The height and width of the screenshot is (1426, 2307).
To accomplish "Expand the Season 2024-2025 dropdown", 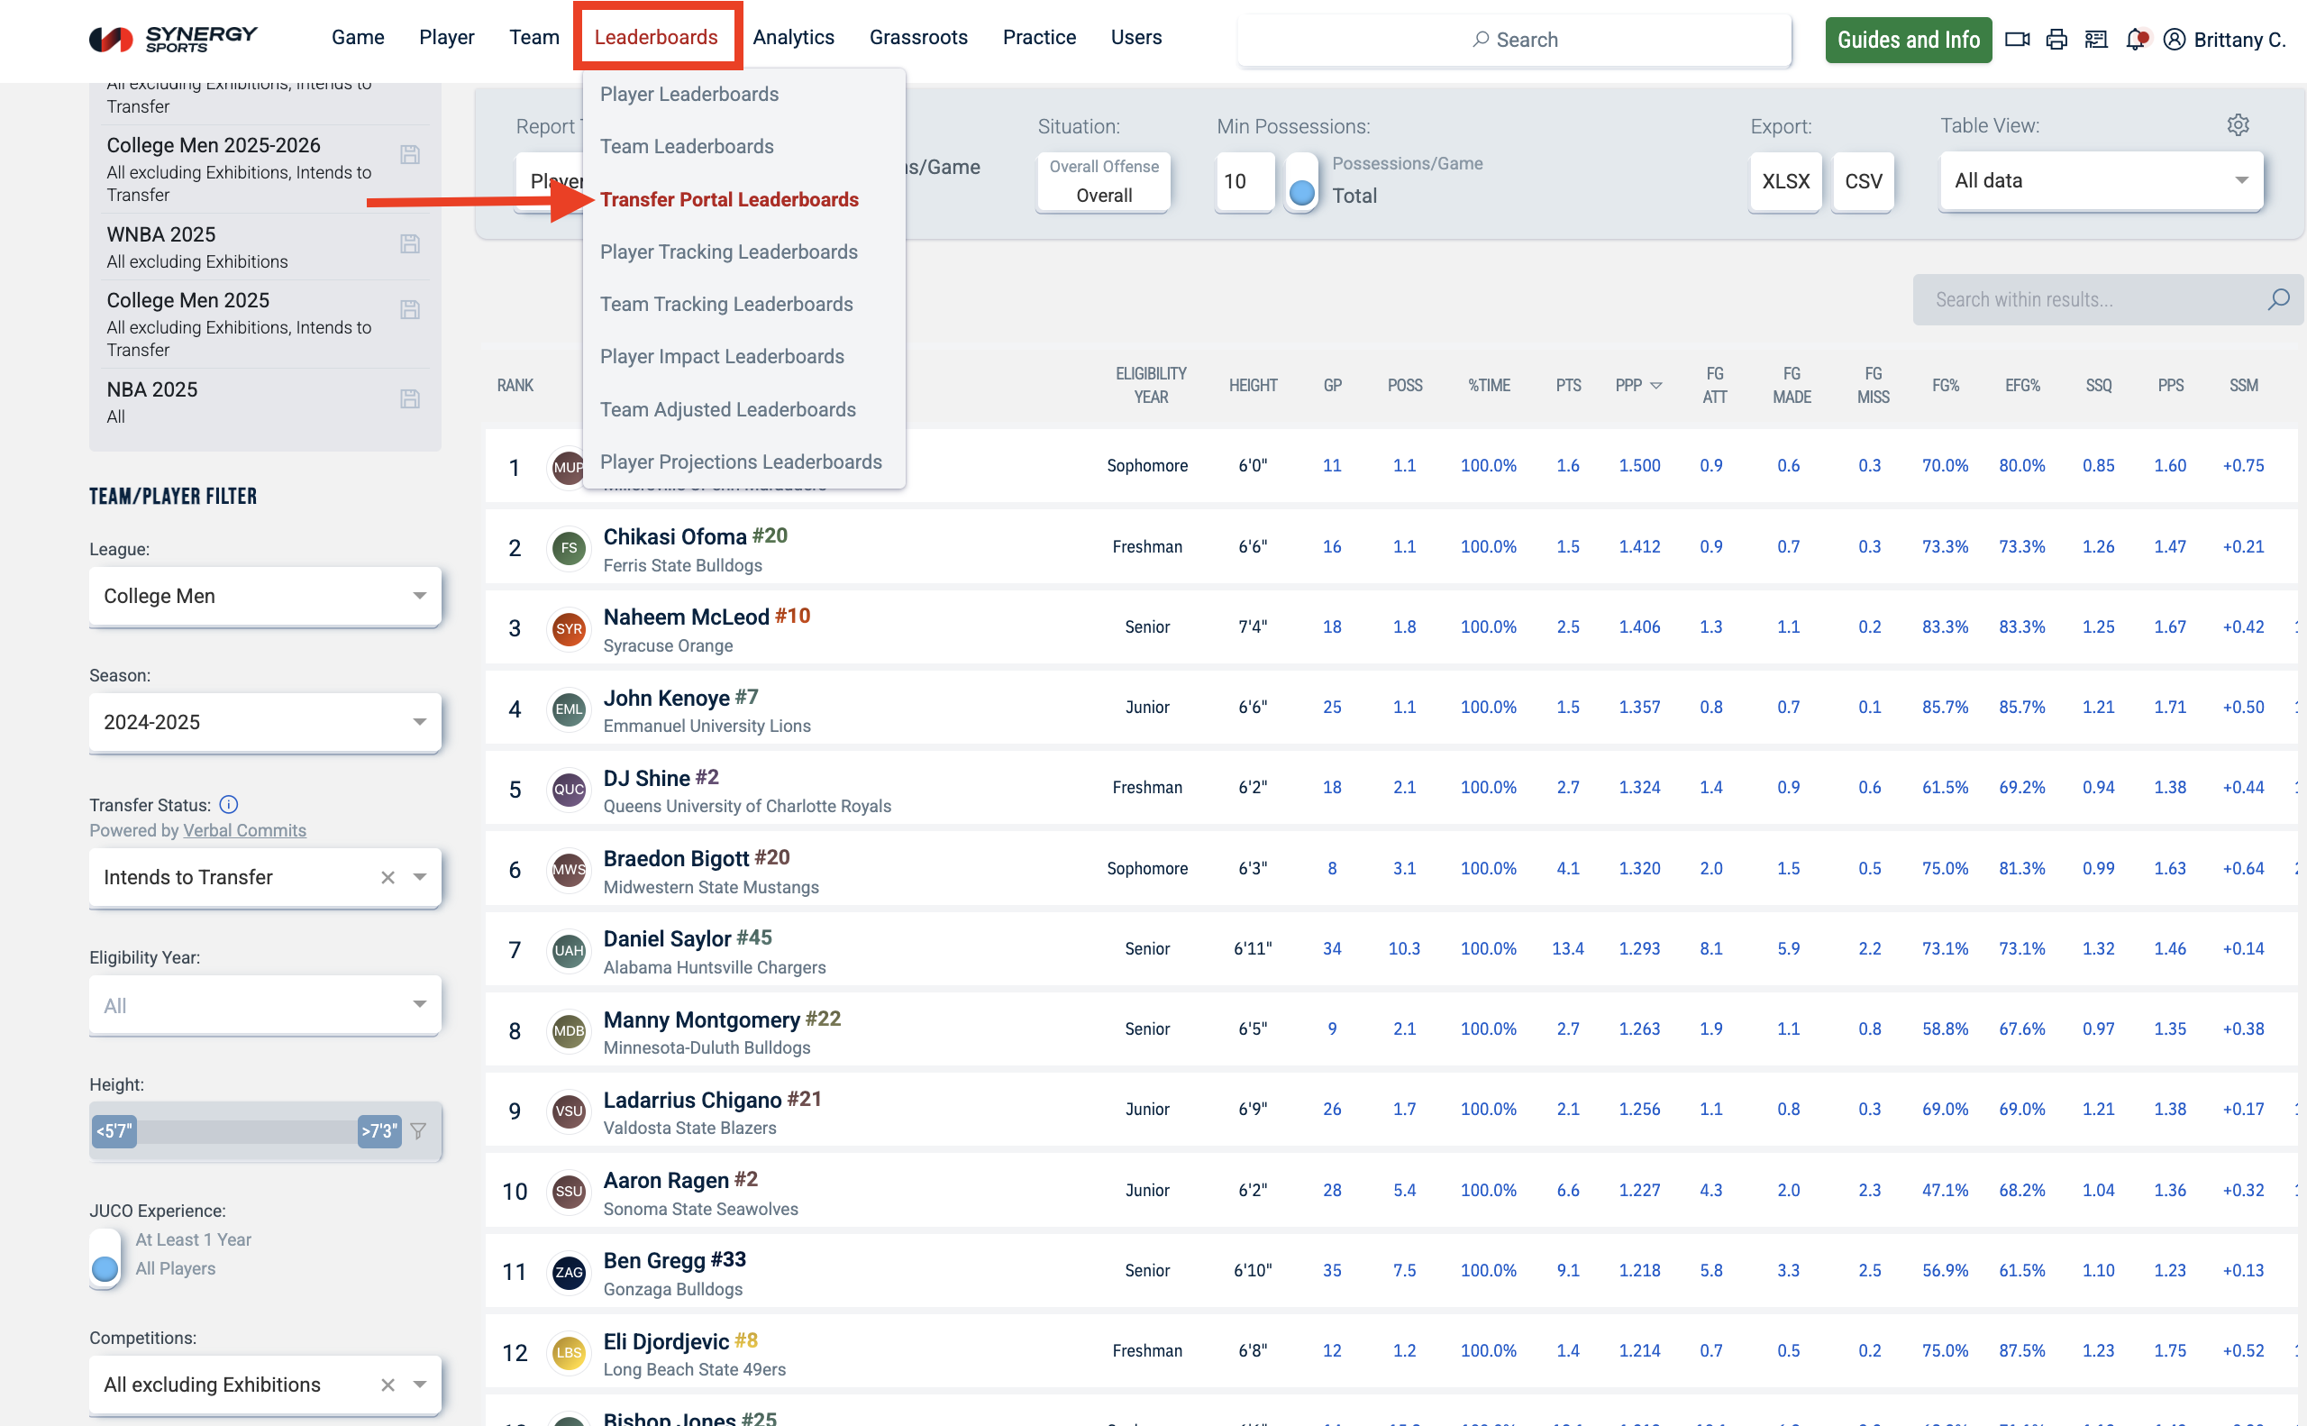I will click(x=265, y=722).
